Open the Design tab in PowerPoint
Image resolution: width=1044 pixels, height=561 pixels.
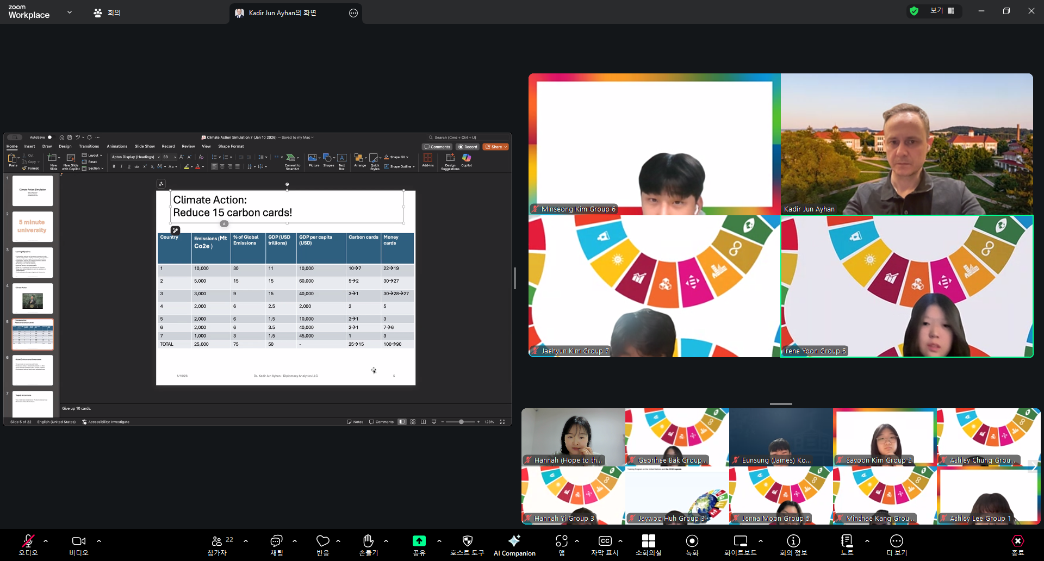coord(65,146)
